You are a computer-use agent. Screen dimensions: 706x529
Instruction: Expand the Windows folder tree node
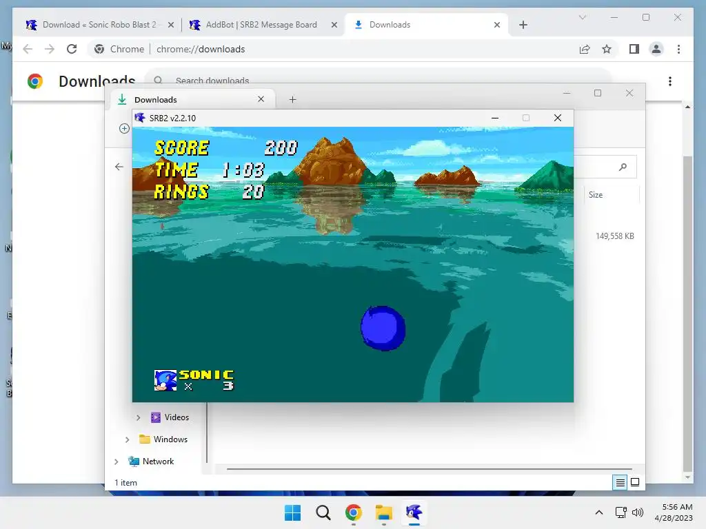tap(128, 439)
